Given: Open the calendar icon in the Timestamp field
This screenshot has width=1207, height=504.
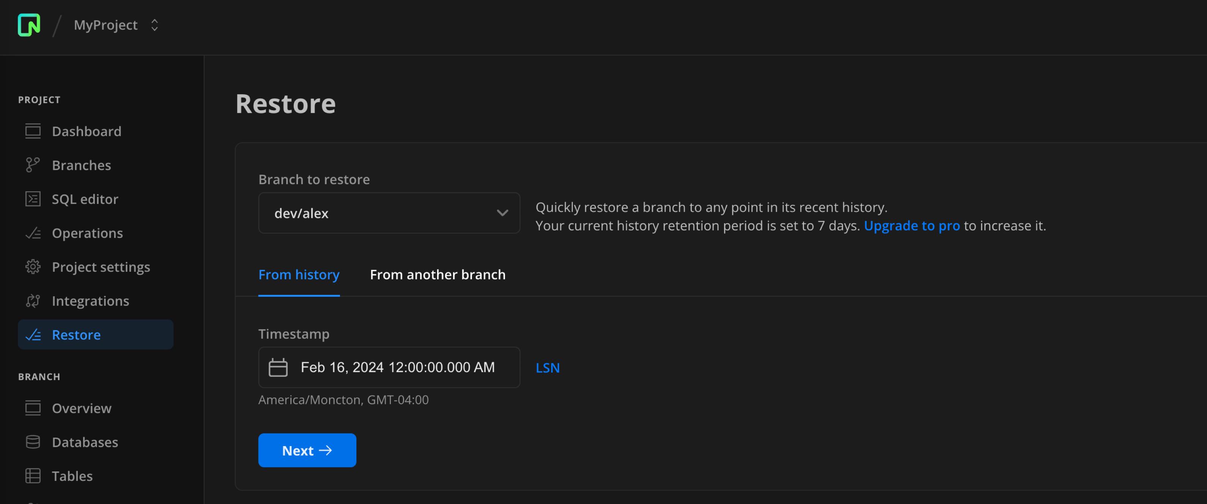Looking at the screenshot, I should [278, 367].
